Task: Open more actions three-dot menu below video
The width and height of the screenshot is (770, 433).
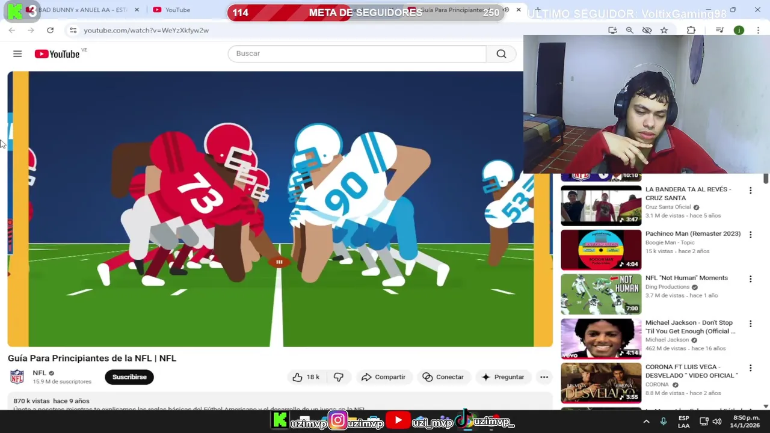Action: [x=544, y=377]
